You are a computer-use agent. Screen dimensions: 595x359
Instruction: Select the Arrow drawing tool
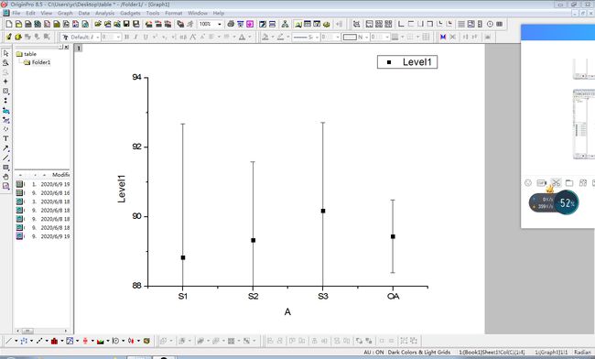(5, 148)
